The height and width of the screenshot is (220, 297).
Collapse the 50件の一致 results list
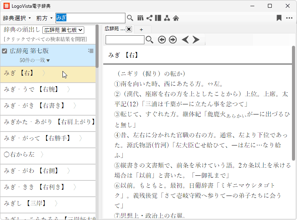[x=35, y=60]
